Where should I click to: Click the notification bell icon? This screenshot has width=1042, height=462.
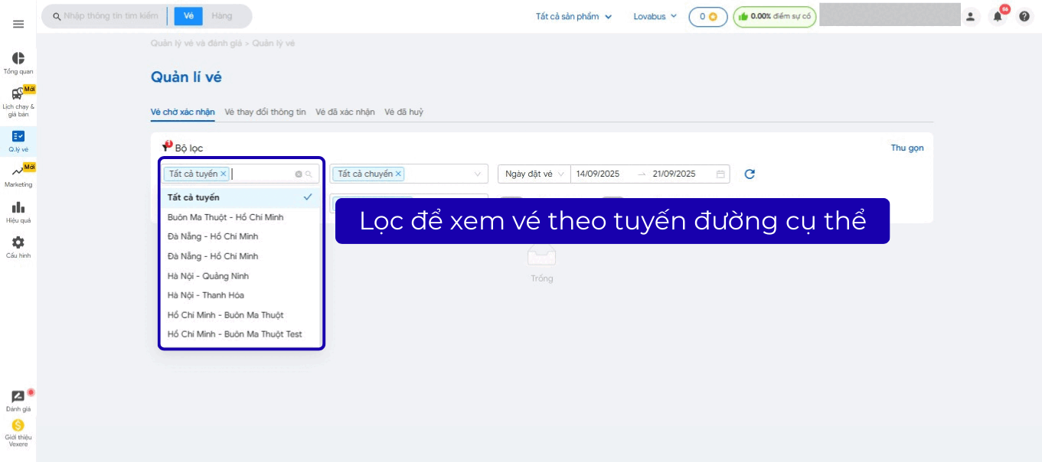(x=998, y=16)
